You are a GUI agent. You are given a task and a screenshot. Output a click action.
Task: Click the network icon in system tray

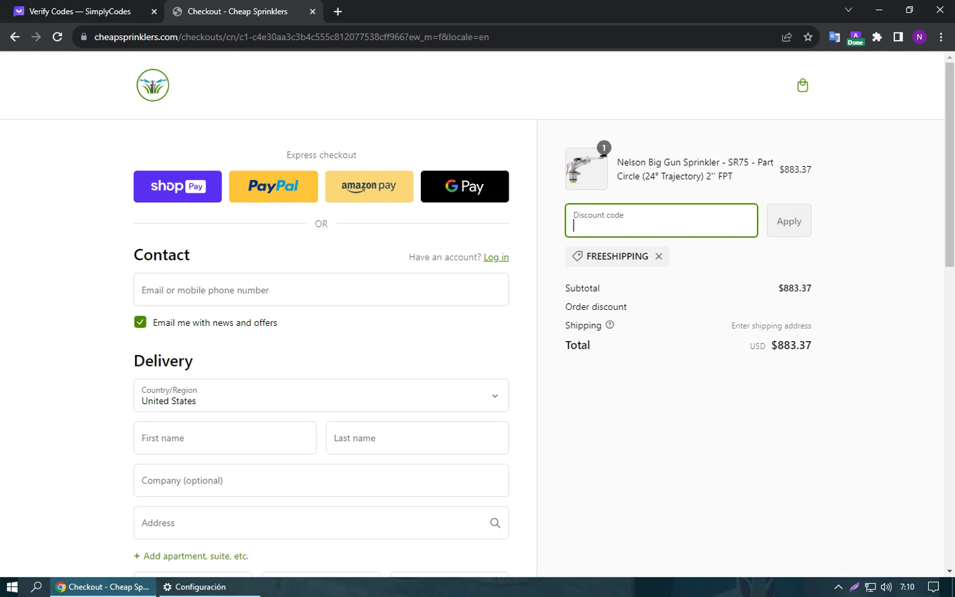click(870, 587)
